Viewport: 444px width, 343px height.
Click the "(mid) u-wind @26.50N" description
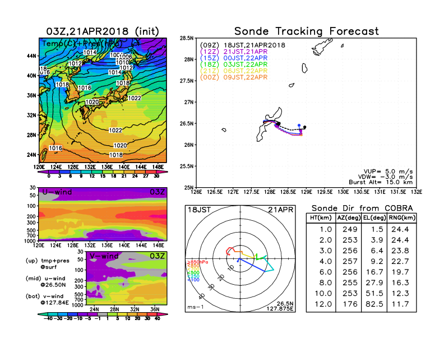[x=45, y=281]
